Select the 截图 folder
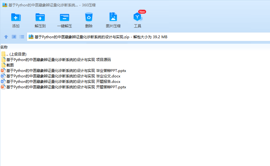Screen dimensions: 270x166 coord(7,65)
